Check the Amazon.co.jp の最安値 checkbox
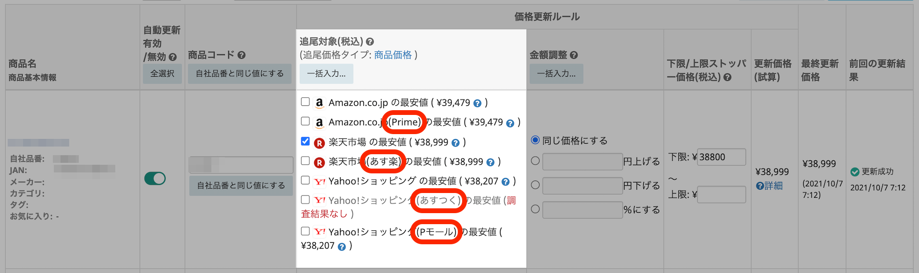The image size is (919, 273). point(305,102)
